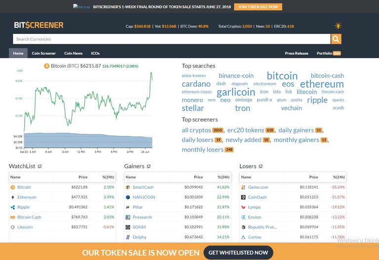Click the Ethereum name in WatchList
The height and width of the screenshot is (260, 379).
tap(27, 197)
